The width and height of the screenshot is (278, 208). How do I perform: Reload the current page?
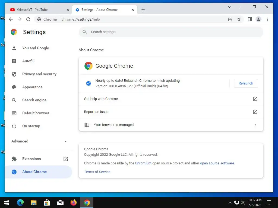[x=28, y=19]
